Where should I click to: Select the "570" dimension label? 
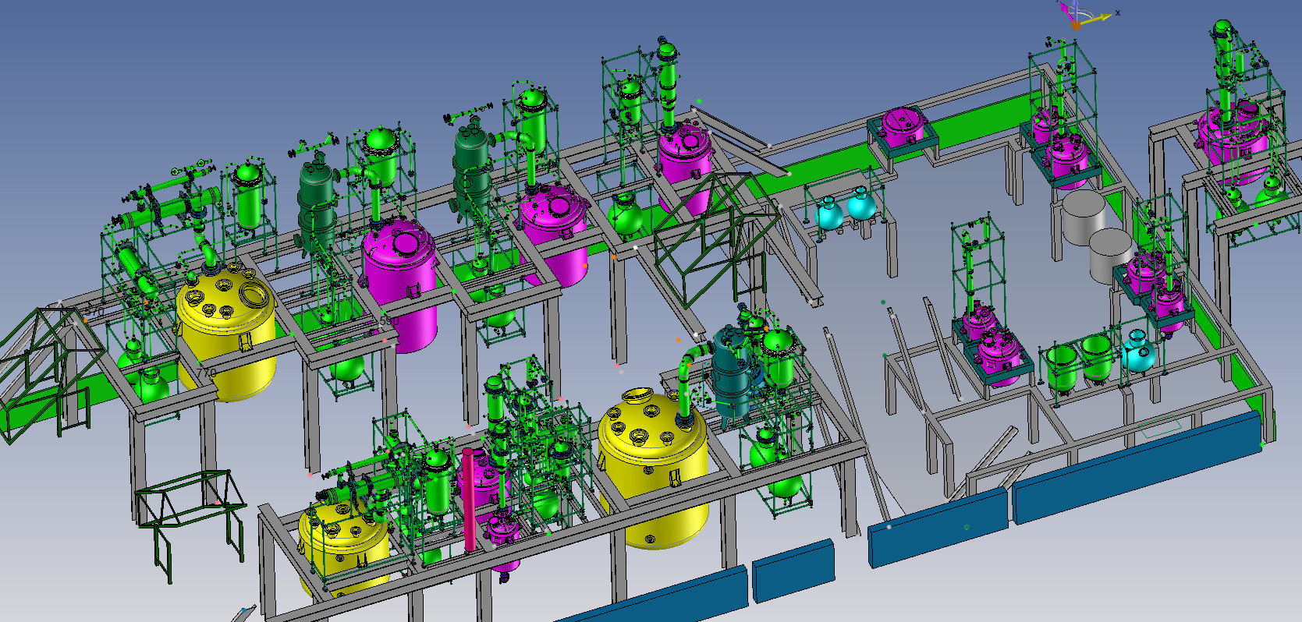[x=93, y=312]
